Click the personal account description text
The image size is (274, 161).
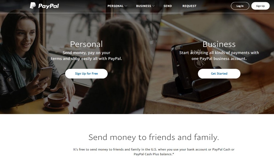click(86, 56)
